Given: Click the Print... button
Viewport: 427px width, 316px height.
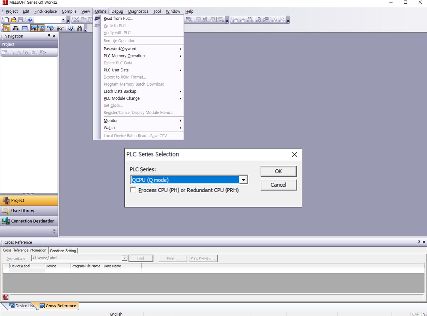Looking at the screenshot, I should (x=172, y=258).
